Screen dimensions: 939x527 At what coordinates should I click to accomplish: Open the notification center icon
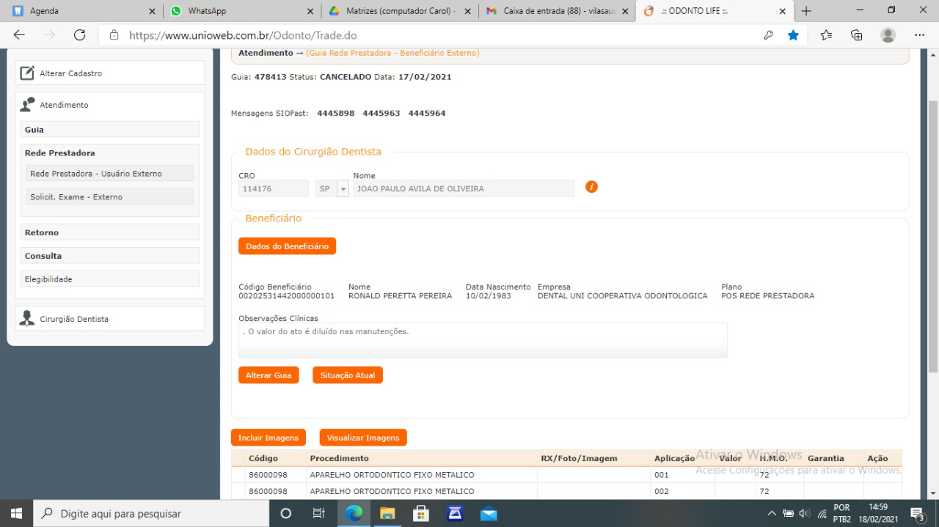917,513
